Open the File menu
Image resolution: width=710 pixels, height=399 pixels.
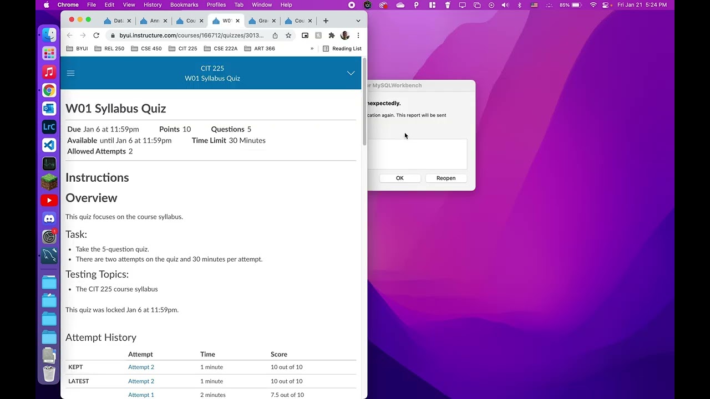click(x=92, y=5)
